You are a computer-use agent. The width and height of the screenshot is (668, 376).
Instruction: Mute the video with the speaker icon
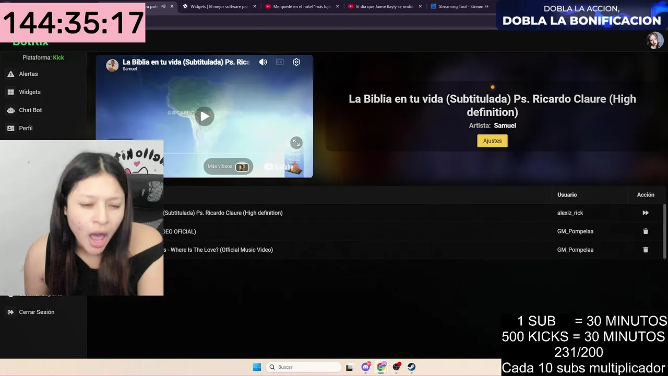[x=263, y=62]
